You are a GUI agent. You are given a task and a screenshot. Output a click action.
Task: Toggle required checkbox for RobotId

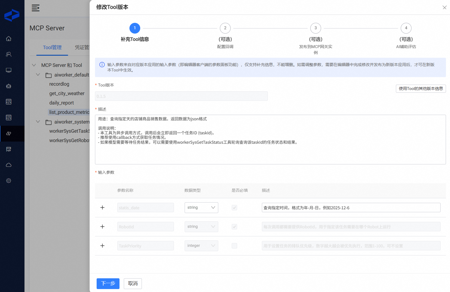pyautogui.click(x=234, y=227)
